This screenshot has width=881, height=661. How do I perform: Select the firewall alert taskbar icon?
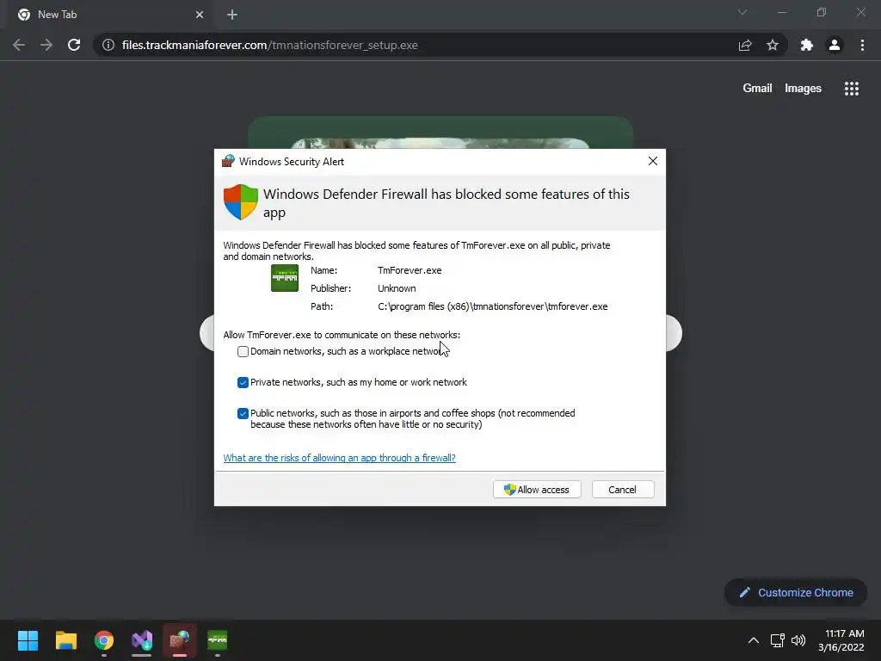[x=180, y=640]
